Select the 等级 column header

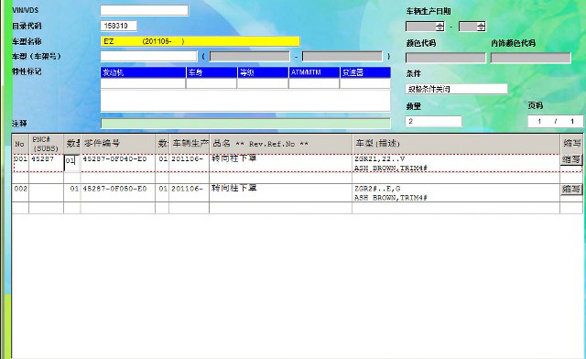coord(263,72)
